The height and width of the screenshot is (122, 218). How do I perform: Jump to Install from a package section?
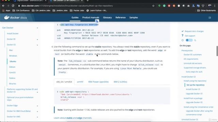(193, 98)
